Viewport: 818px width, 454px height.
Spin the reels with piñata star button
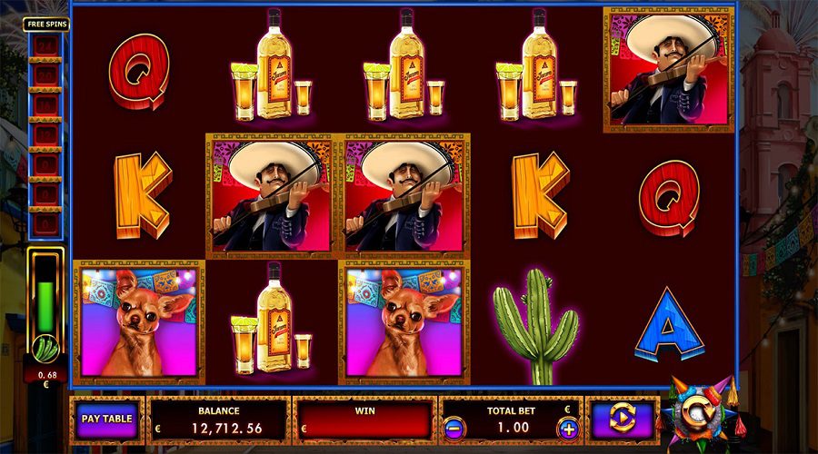pyautogui.click(x=699, y=411)
